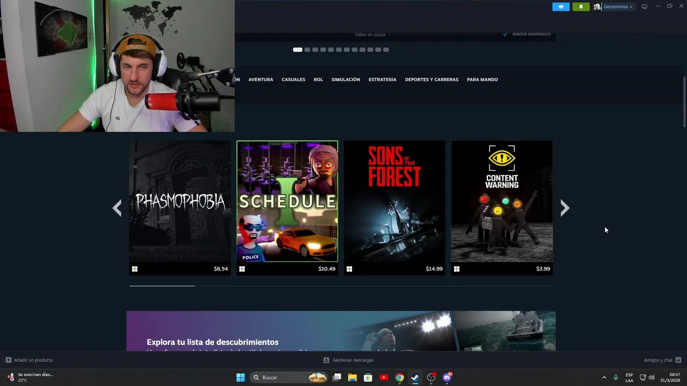687x386 pixels.
Task: Click the Video en pausa label
Action: [370, 35]
